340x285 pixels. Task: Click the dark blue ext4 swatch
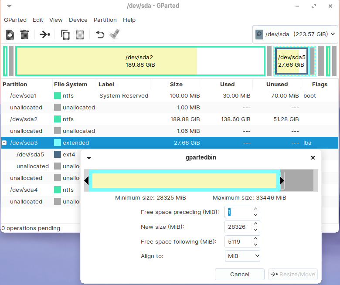pos(58,155)
